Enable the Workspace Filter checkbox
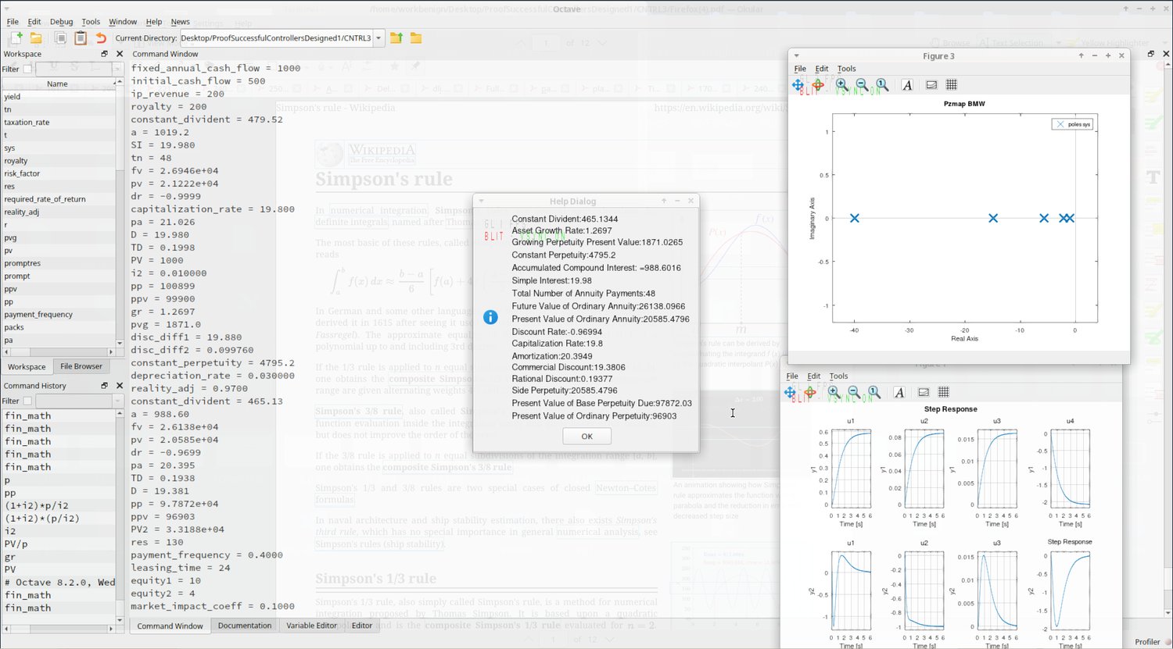Screen dimensions: 1173x649 click(x=27, y=69)
